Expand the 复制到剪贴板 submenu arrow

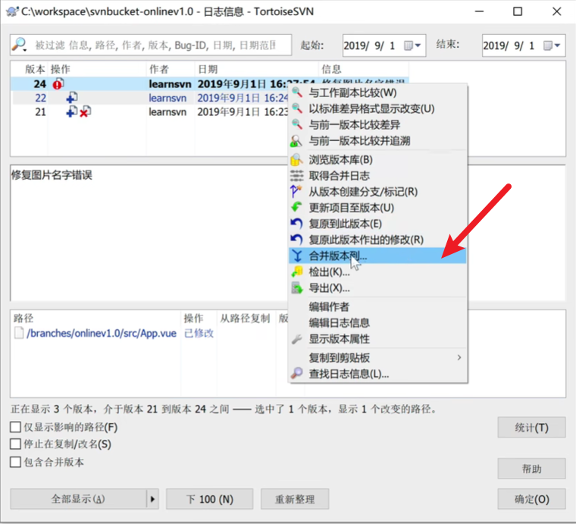[x=459, y=357]
